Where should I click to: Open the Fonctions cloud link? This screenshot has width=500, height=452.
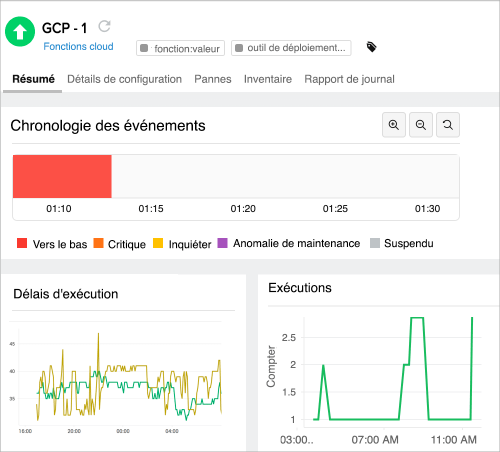(78, 46)
